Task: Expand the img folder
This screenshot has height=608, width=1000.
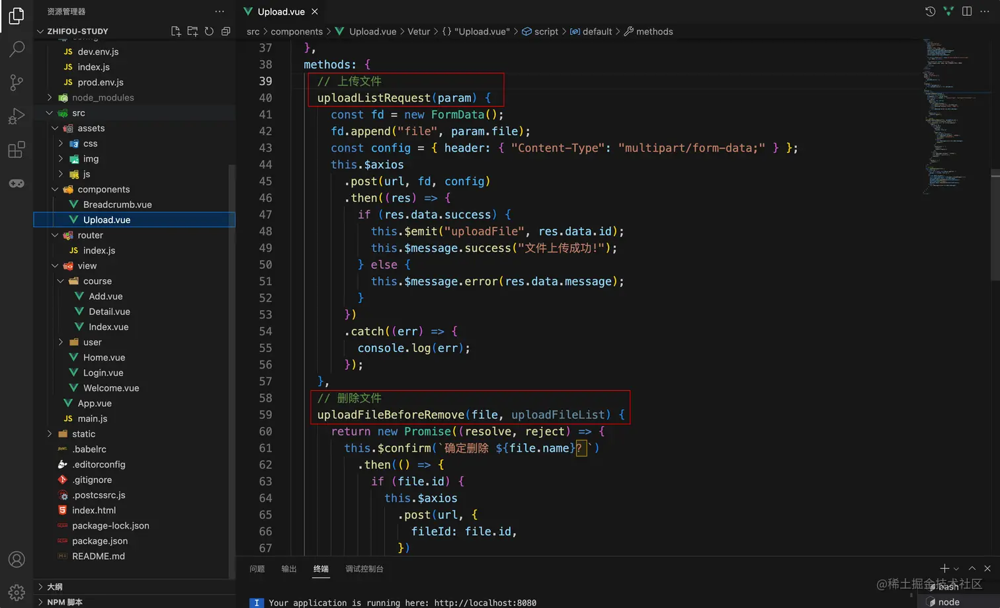Action: 61,159
